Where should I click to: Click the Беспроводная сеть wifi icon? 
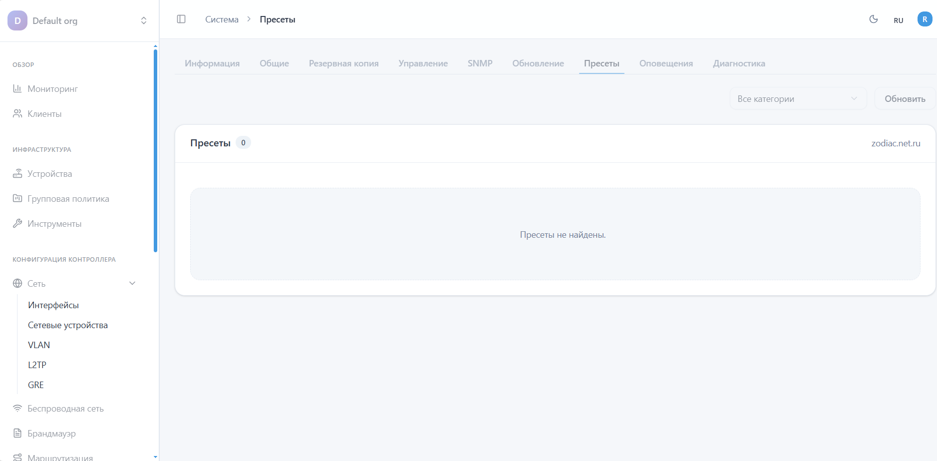pos(17,408)
